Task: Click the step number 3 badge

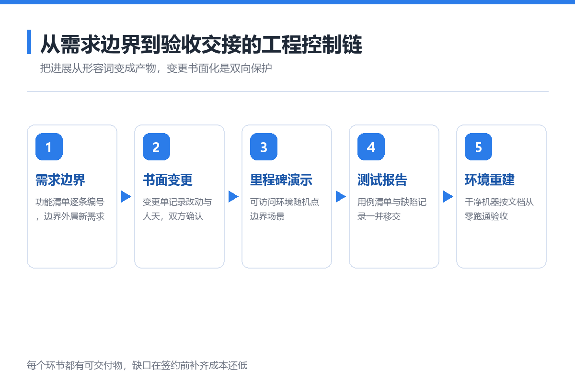Action: point(264,147)
